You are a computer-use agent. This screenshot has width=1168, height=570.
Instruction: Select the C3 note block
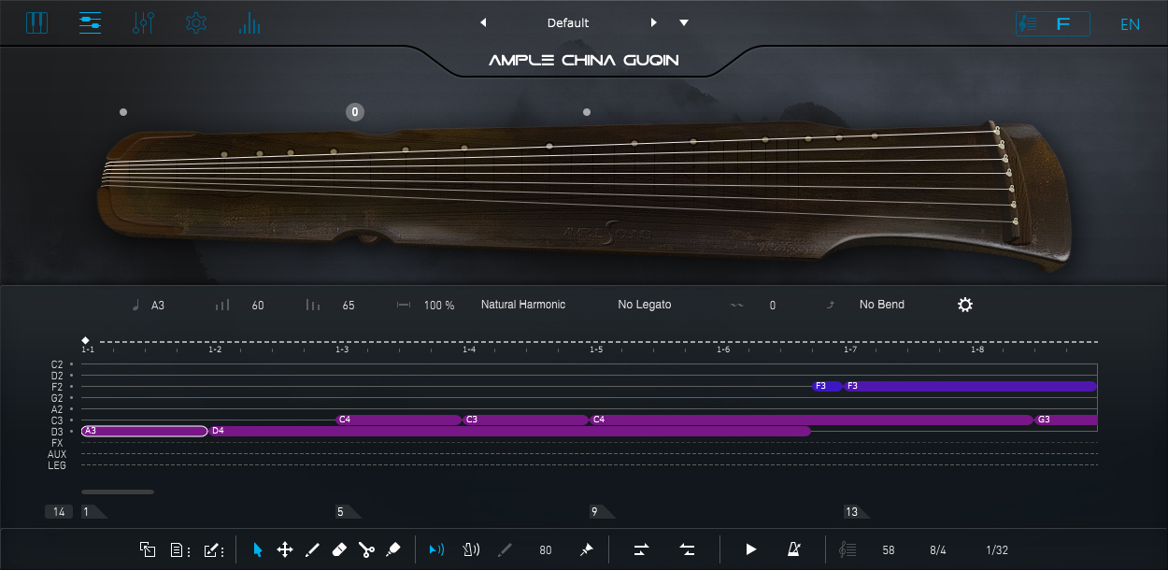[x=526, y=420]
